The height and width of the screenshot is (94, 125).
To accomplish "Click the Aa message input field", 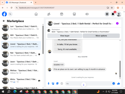I will point(88,83).
